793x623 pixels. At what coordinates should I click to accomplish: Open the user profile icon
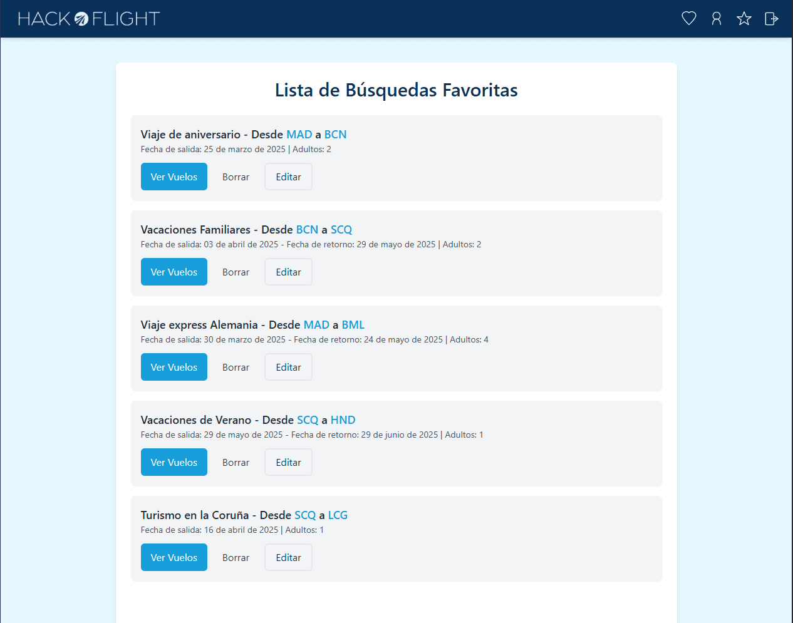tap(716, 18)
